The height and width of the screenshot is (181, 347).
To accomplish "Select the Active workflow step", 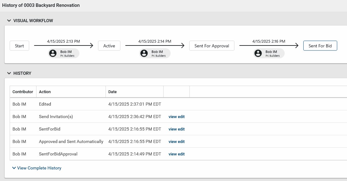I will click(x=109, y=46).
